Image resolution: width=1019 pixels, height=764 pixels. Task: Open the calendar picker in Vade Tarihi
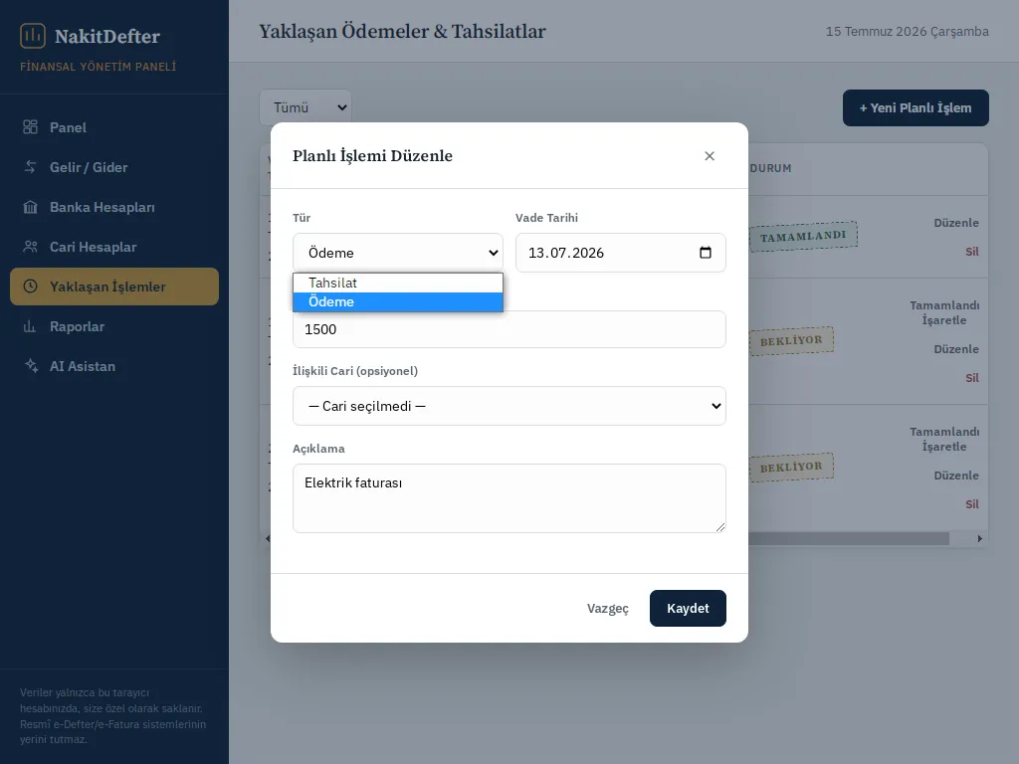706,253
